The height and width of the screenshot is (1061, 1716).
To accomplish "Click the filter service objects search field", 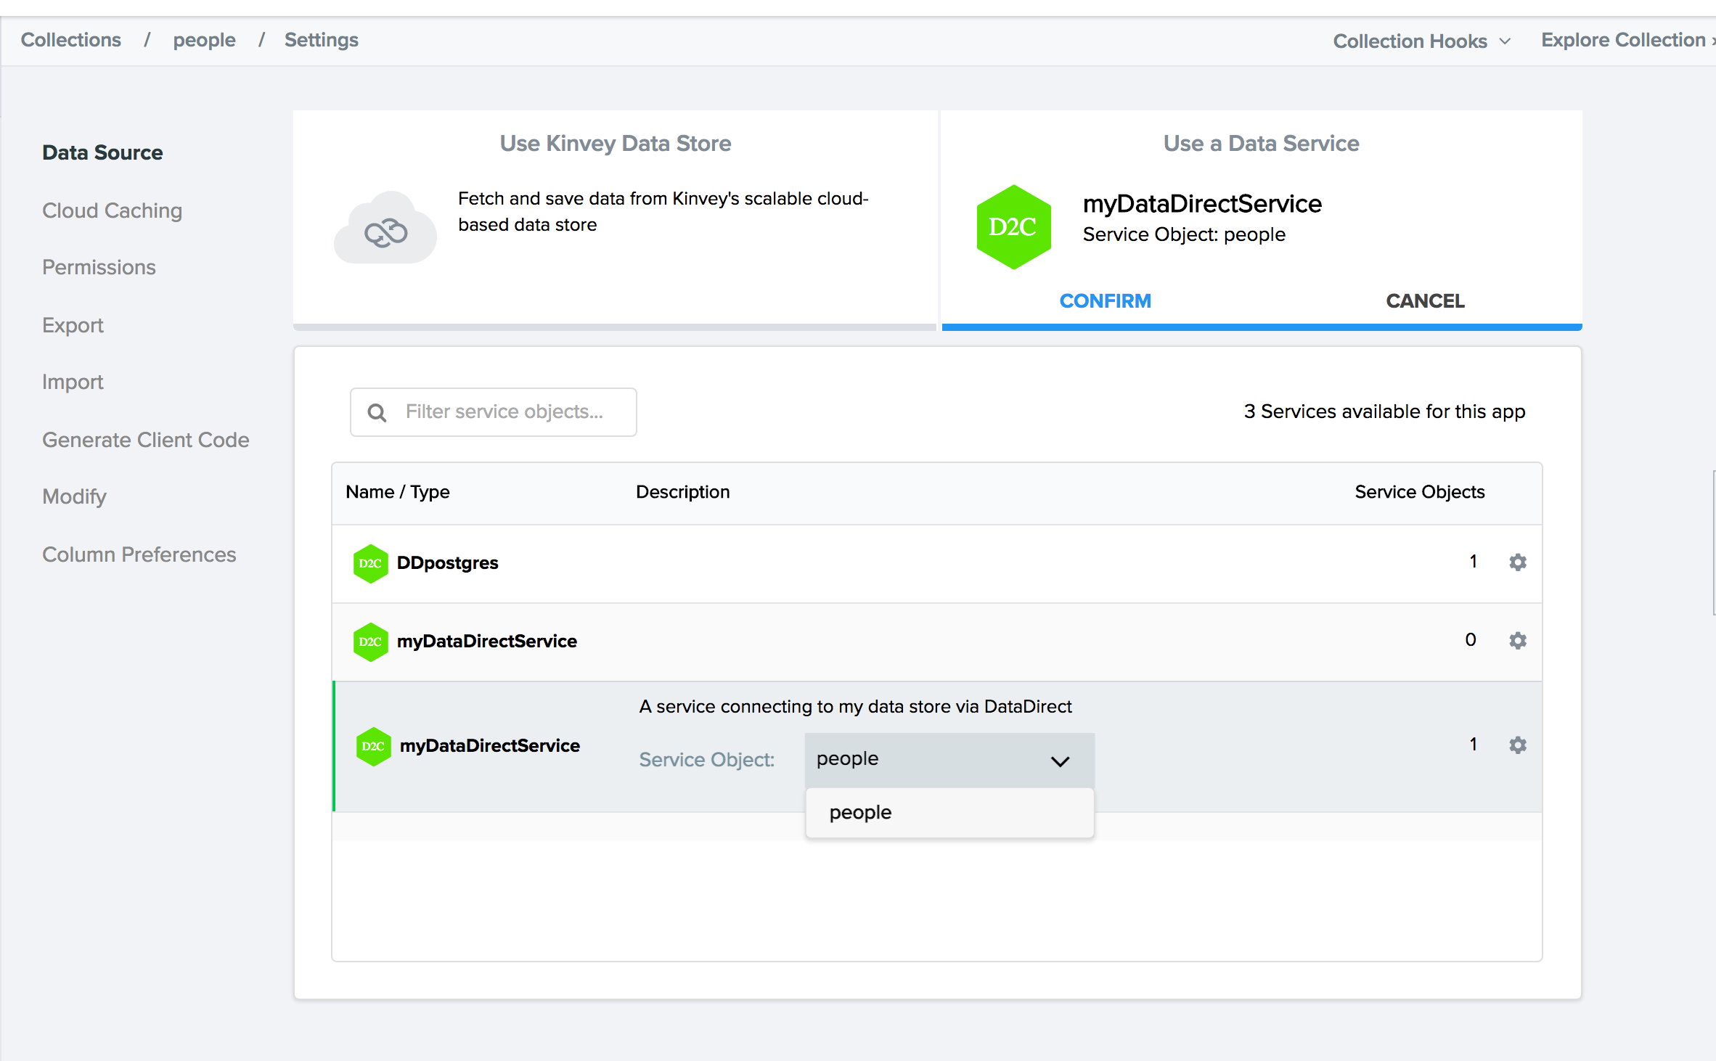I will click(493, 411).
